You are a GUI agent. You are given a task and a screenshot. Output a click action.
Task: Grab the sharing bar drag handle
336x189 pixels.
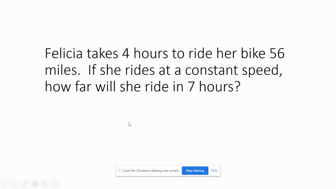pos(119,171)
